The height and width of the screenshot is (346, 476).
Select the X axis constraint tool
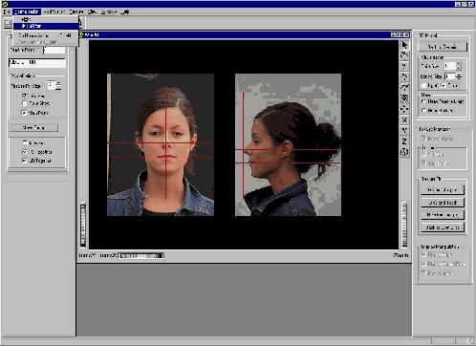coord(404,120)
